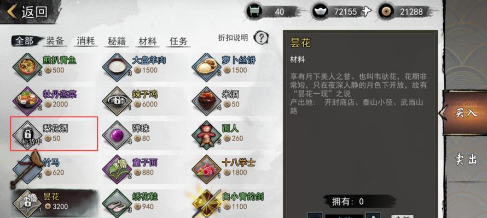Image resolution: width=487 pixels, height=218 pixels.
Task: Choose the 绣花鞋 shoes icon
Action: point(117,203)
